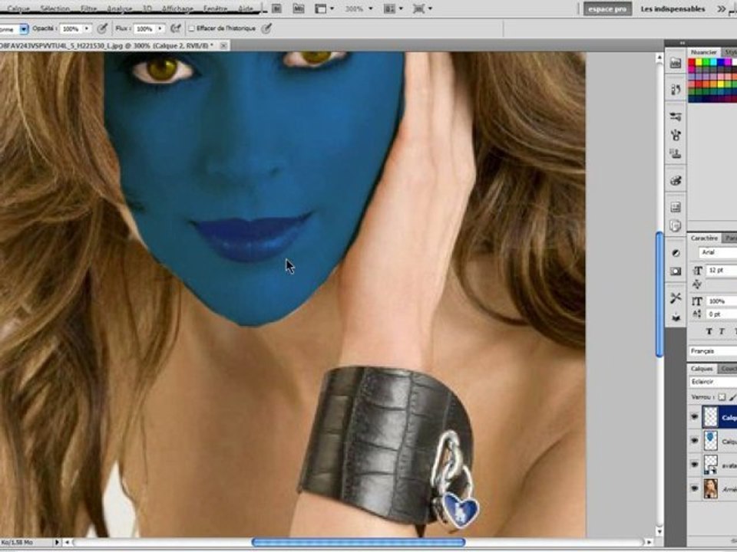This screenshot has width=737, height=552.
Task: Open the Analyse menu
Action: click(x=120, y=8)
